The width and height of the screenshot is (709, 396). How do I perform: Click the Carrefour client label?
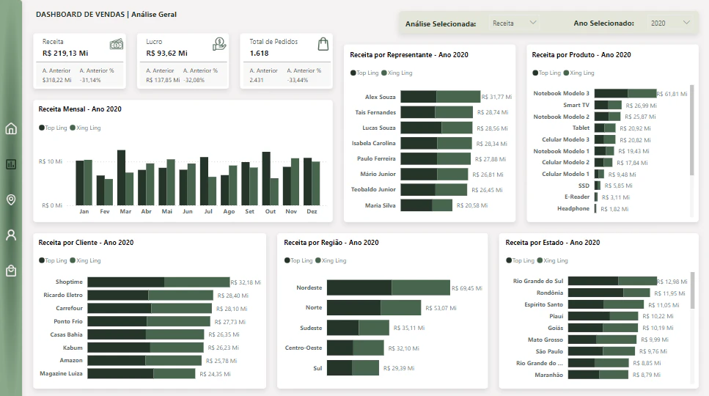pos(69,308)
